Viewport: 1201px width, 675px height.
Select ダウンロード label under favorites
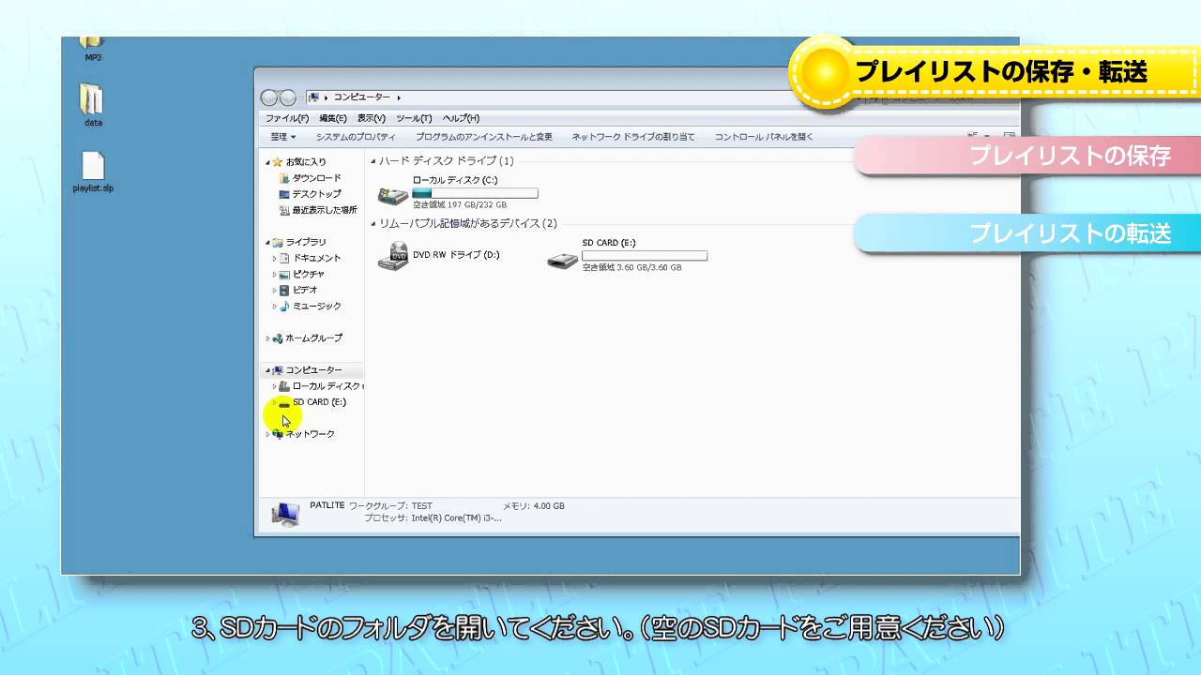(316, 178)
